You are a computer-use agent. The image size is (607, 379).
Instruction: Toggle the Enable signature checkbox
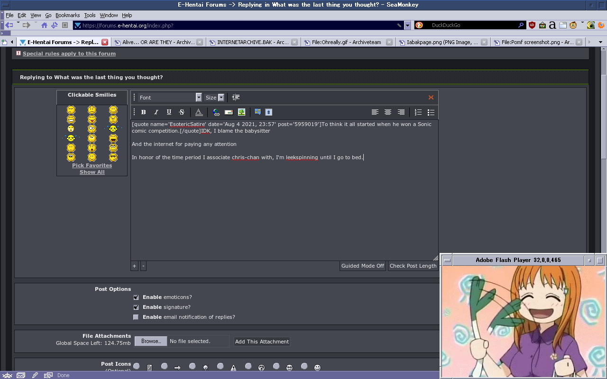pos(136,307)
